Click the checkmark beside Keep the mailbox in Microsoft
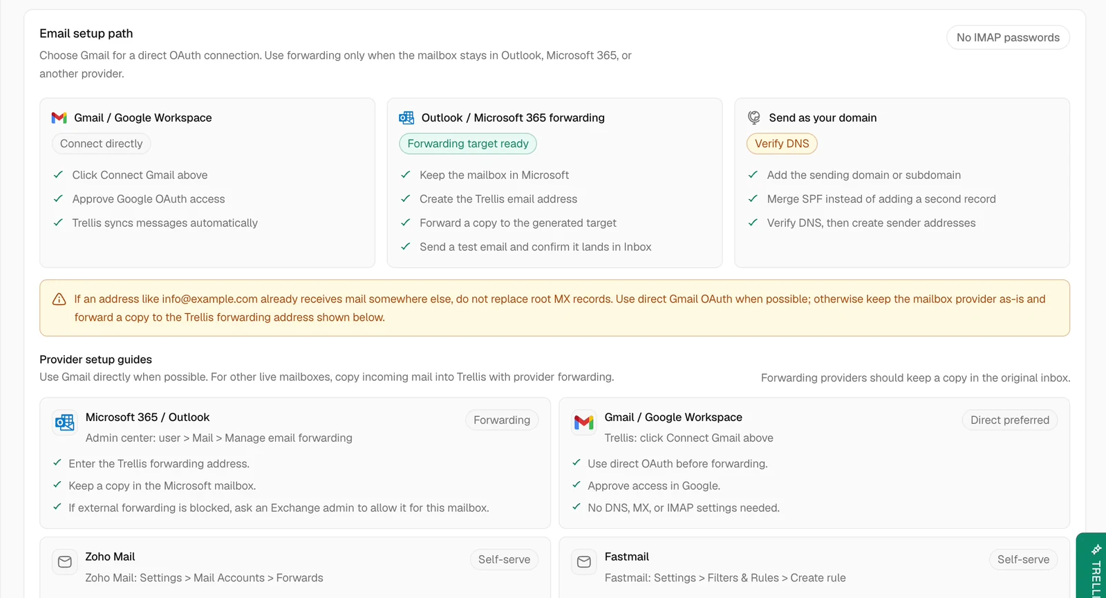 point(406,175)
